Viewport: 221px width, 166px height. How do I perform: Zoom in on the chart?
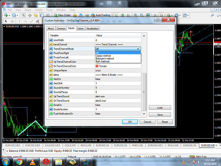[x=135, y=15]
